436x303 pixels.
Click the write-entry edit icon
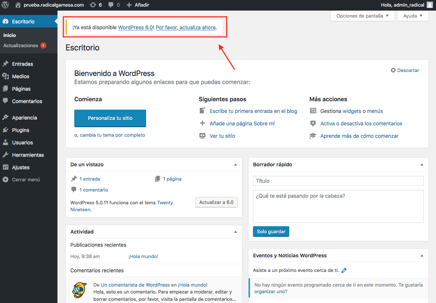(202, 110)
